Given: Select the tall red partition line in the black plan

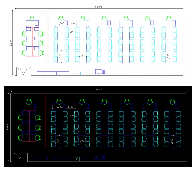Looking at the screenshot, I should pos(45,121).
